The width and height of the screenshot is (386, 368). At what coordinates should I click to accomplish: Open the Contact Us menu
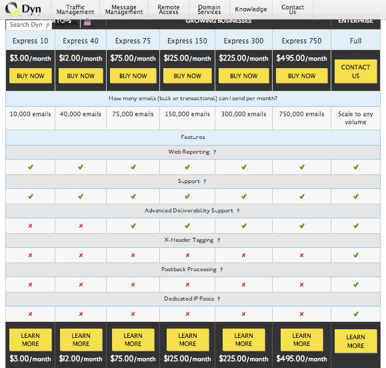click(293, 9)
